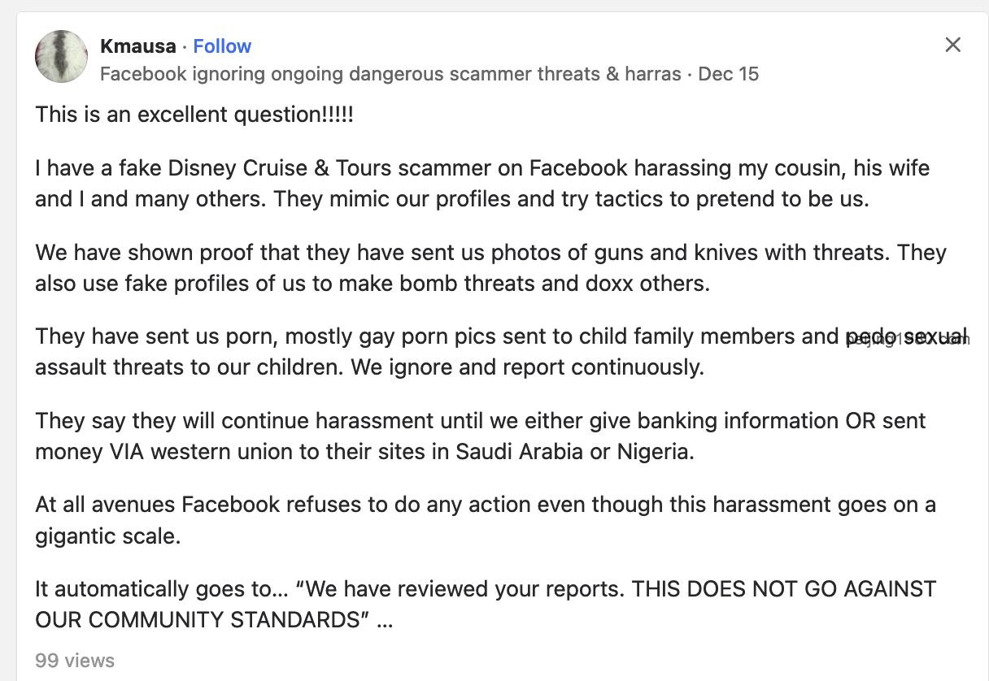
Task: Click the sentence 'We ignore and report continuously.'
Action: [x=527, y=367]
